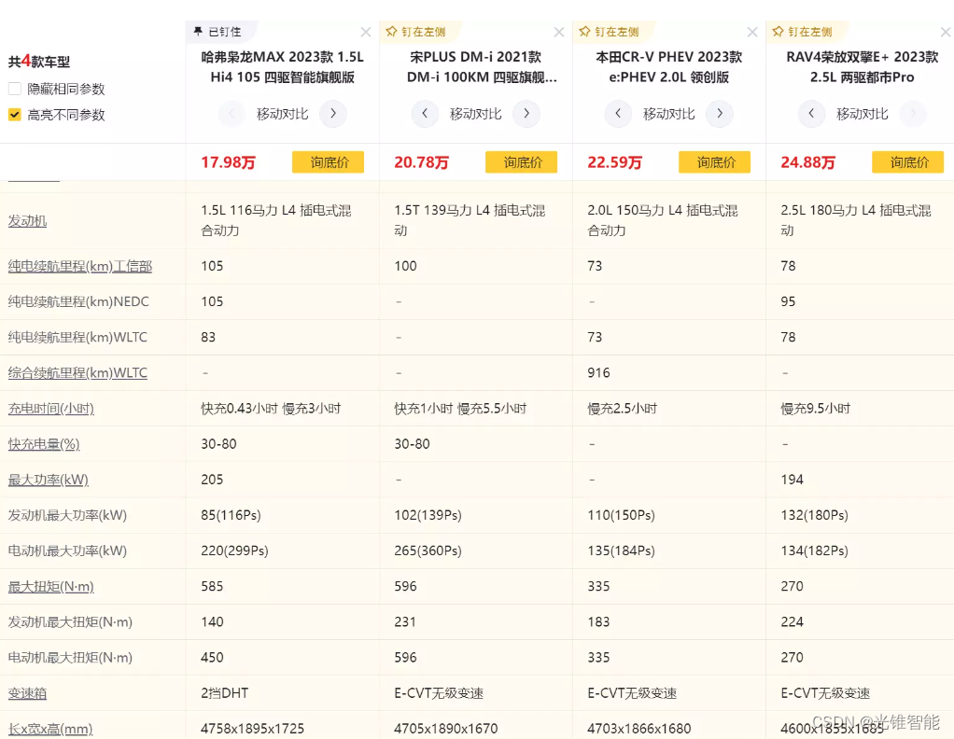Select the 2挡DHT gearbox cell

pos(225,693)
